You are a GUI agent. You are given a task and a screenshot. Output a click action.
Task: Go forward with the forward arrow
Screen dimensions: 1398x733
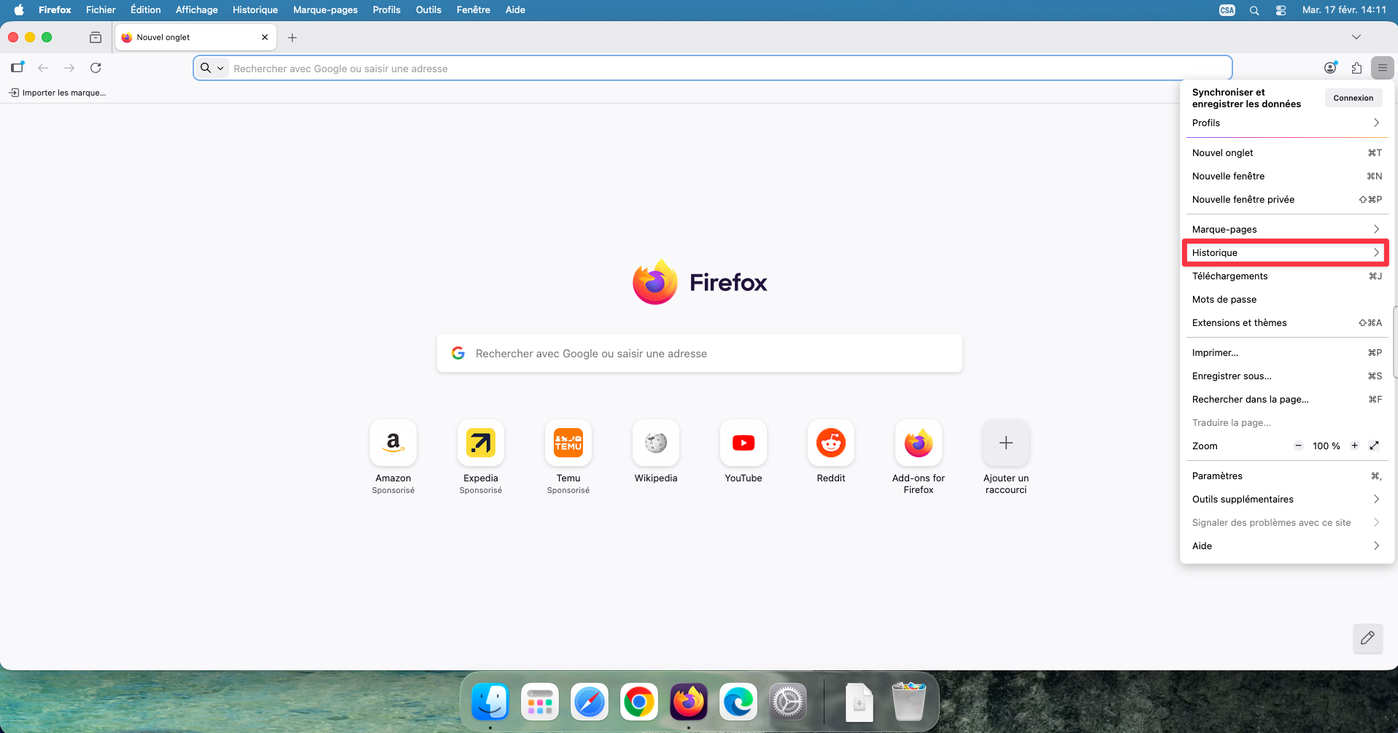[69, 68]
